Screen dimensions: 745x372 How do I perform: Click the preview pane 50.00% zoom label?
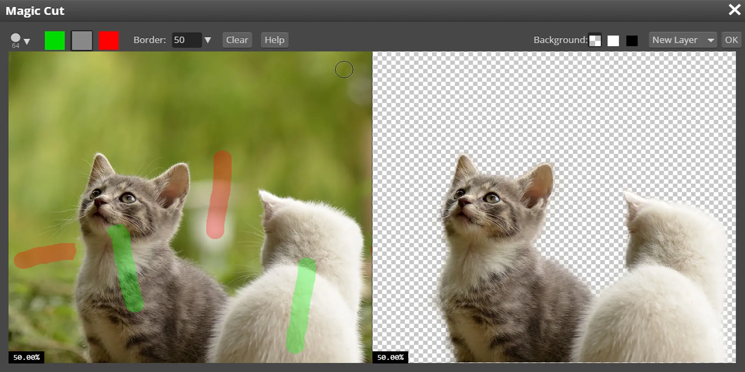pos(390,357)
